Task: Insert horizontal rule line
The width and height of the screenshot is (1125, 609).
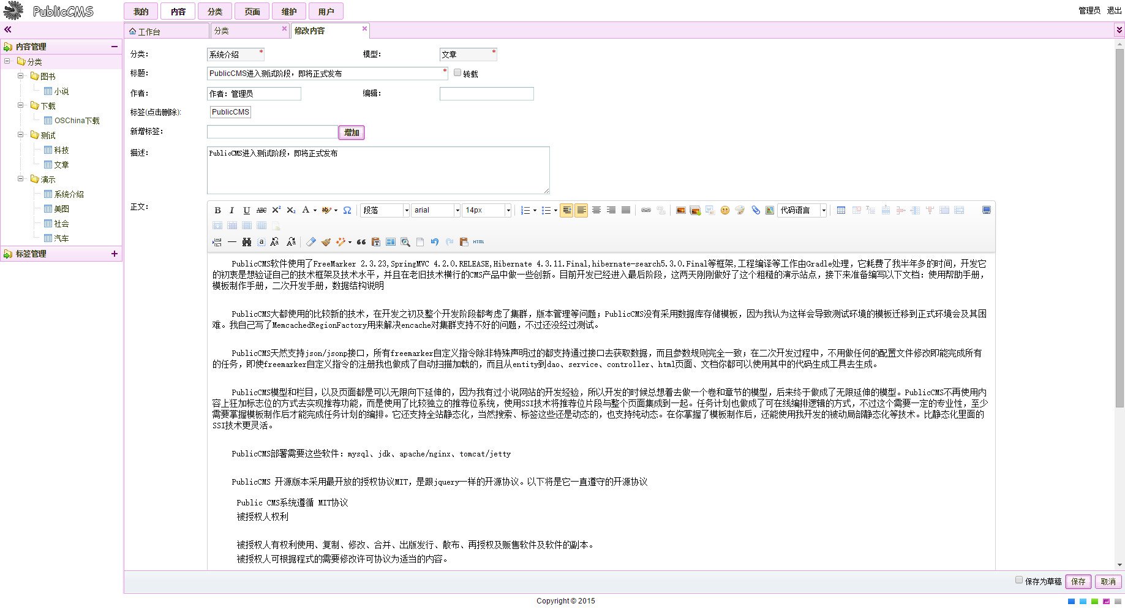Action: (231, 242)
